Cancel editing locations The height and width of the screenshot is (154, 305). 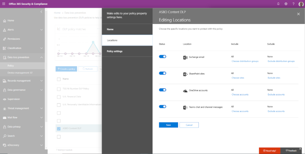click(189, 125)
